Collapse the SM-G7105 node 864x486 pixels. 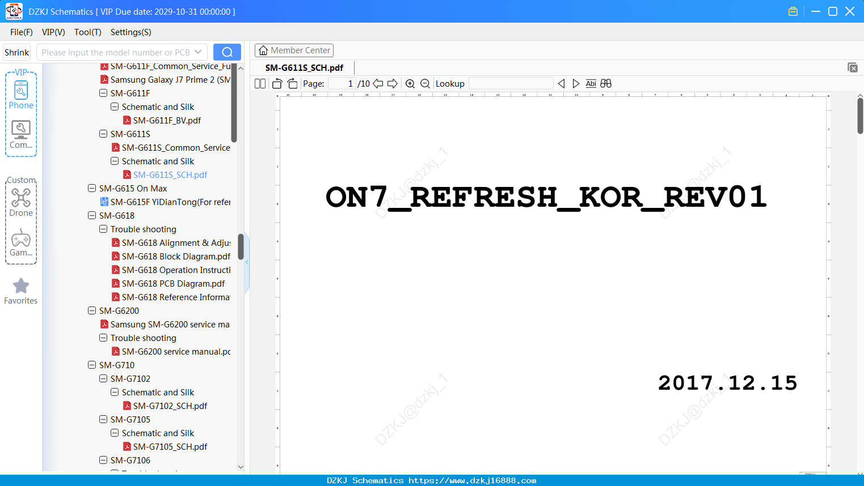103,420
